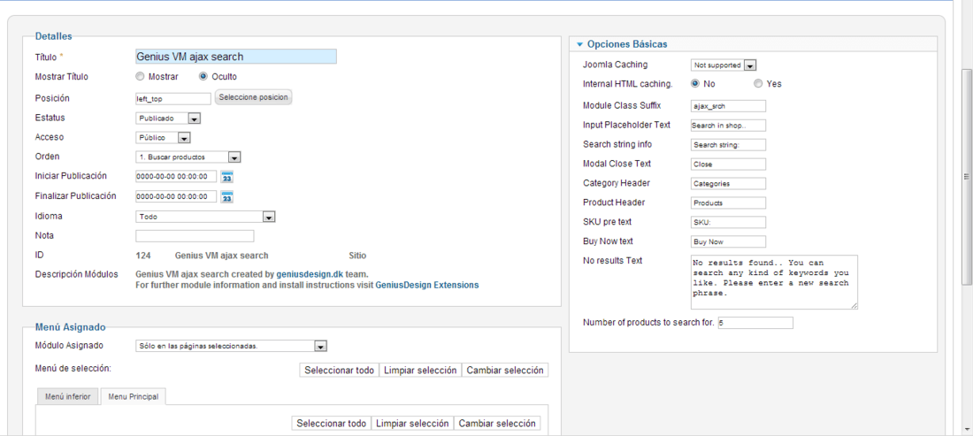Open the Acceso Público dropdown
The width and height of the screenshot is (973, 436).
coord(164,138)
